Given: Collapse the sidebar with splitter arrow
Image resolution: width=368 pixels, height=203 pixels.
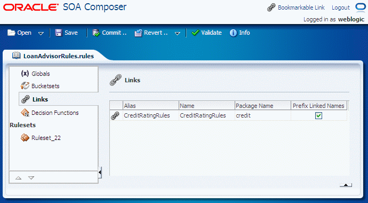Looking at the screenshot, I should pos(100,173).
